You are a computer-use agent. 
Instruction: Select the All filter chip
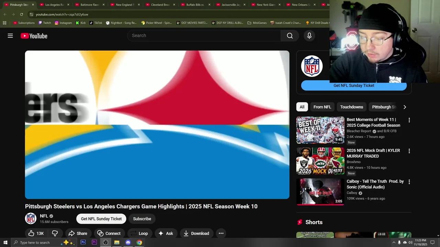click(302, 107)
